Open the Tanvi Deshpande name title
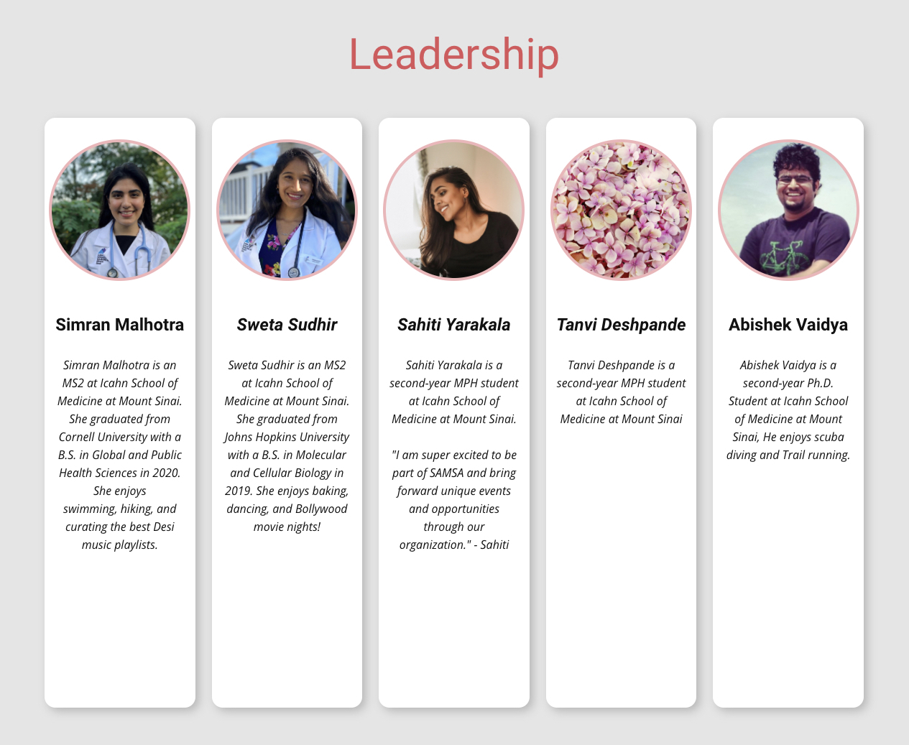The width and height of the screenshot is (909, 745). point(621,325)
